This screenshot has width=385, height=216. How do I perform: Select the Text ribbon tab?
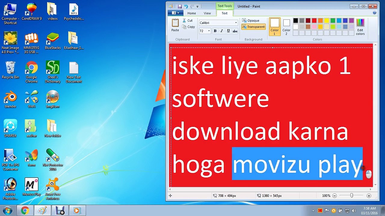[x=224, y=13]
